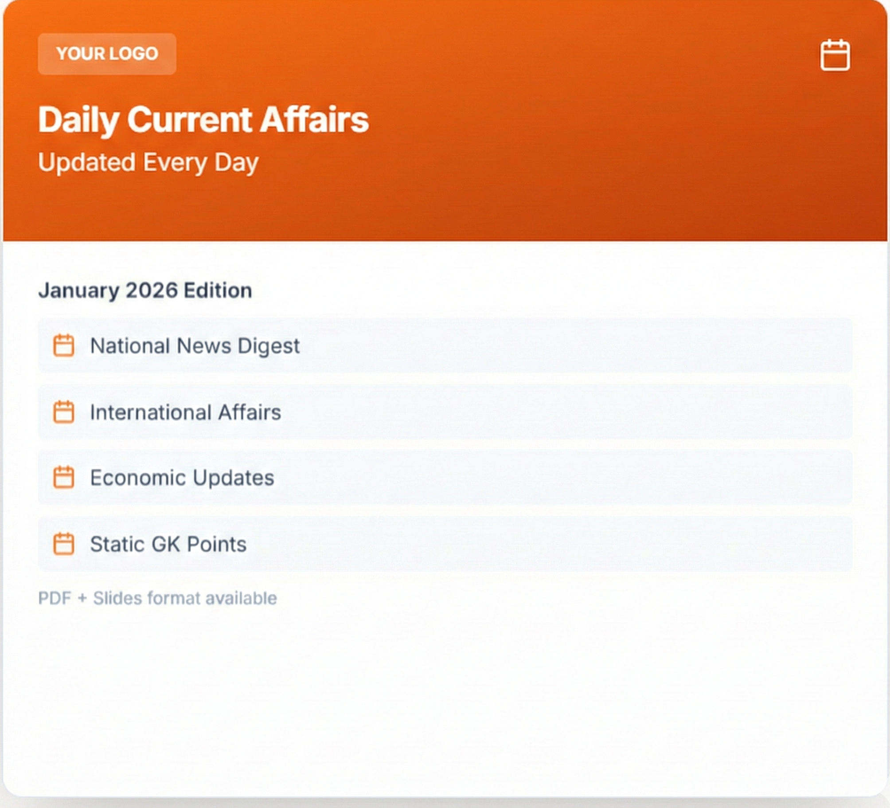Click calendar icon beside International Affairs
The image size is (890, 808).
pos(64,412)
